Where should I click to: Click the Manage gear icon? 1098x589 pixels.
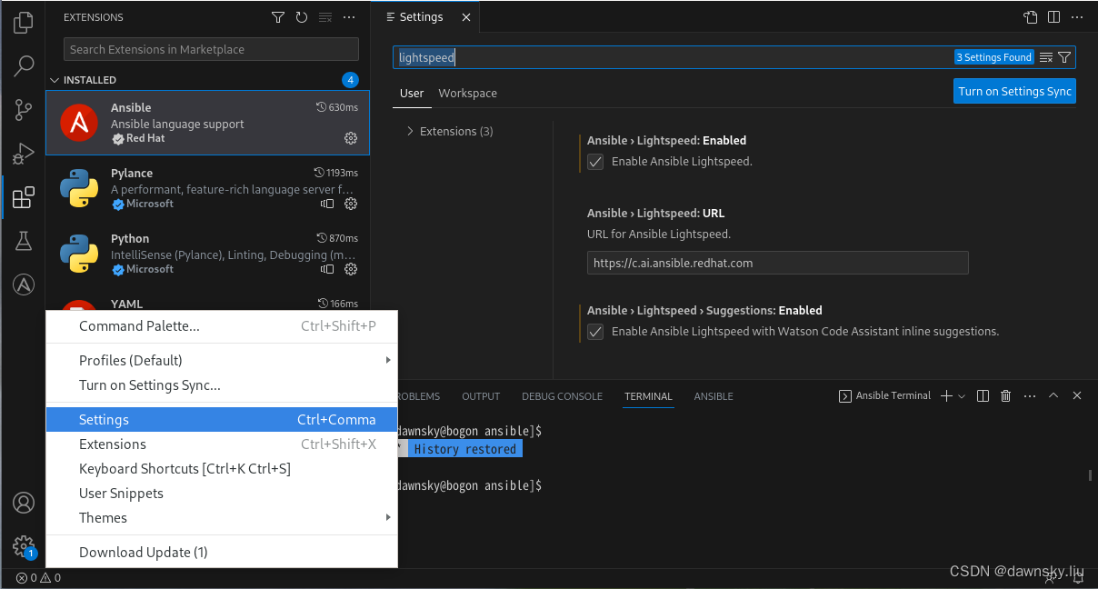click(x=23, y=546)
